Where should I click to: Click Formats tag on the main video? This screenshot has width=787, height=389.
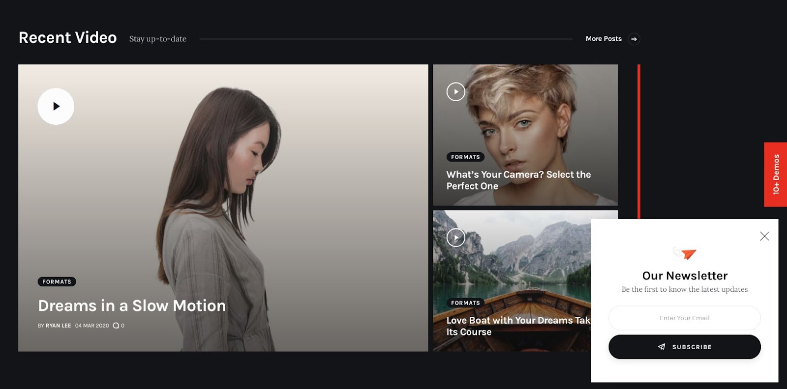pos(57,282)
